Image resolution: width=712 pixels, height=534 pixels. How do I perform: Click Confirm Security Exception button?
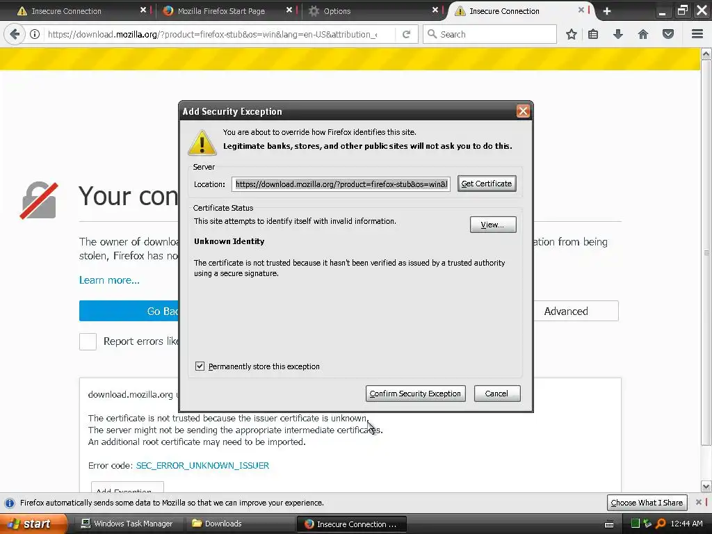pos(416,394)
